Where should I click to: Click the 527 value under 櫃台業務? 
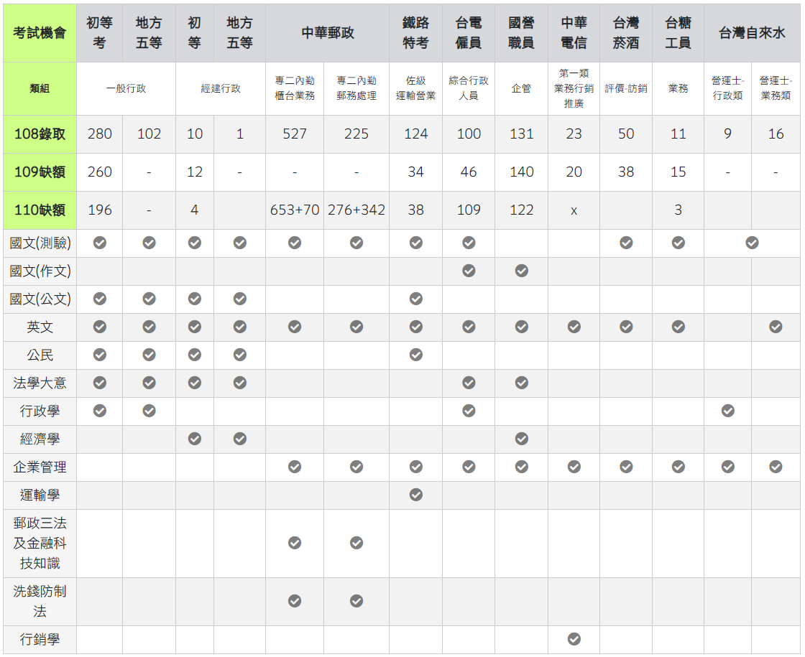pos(295,134)
